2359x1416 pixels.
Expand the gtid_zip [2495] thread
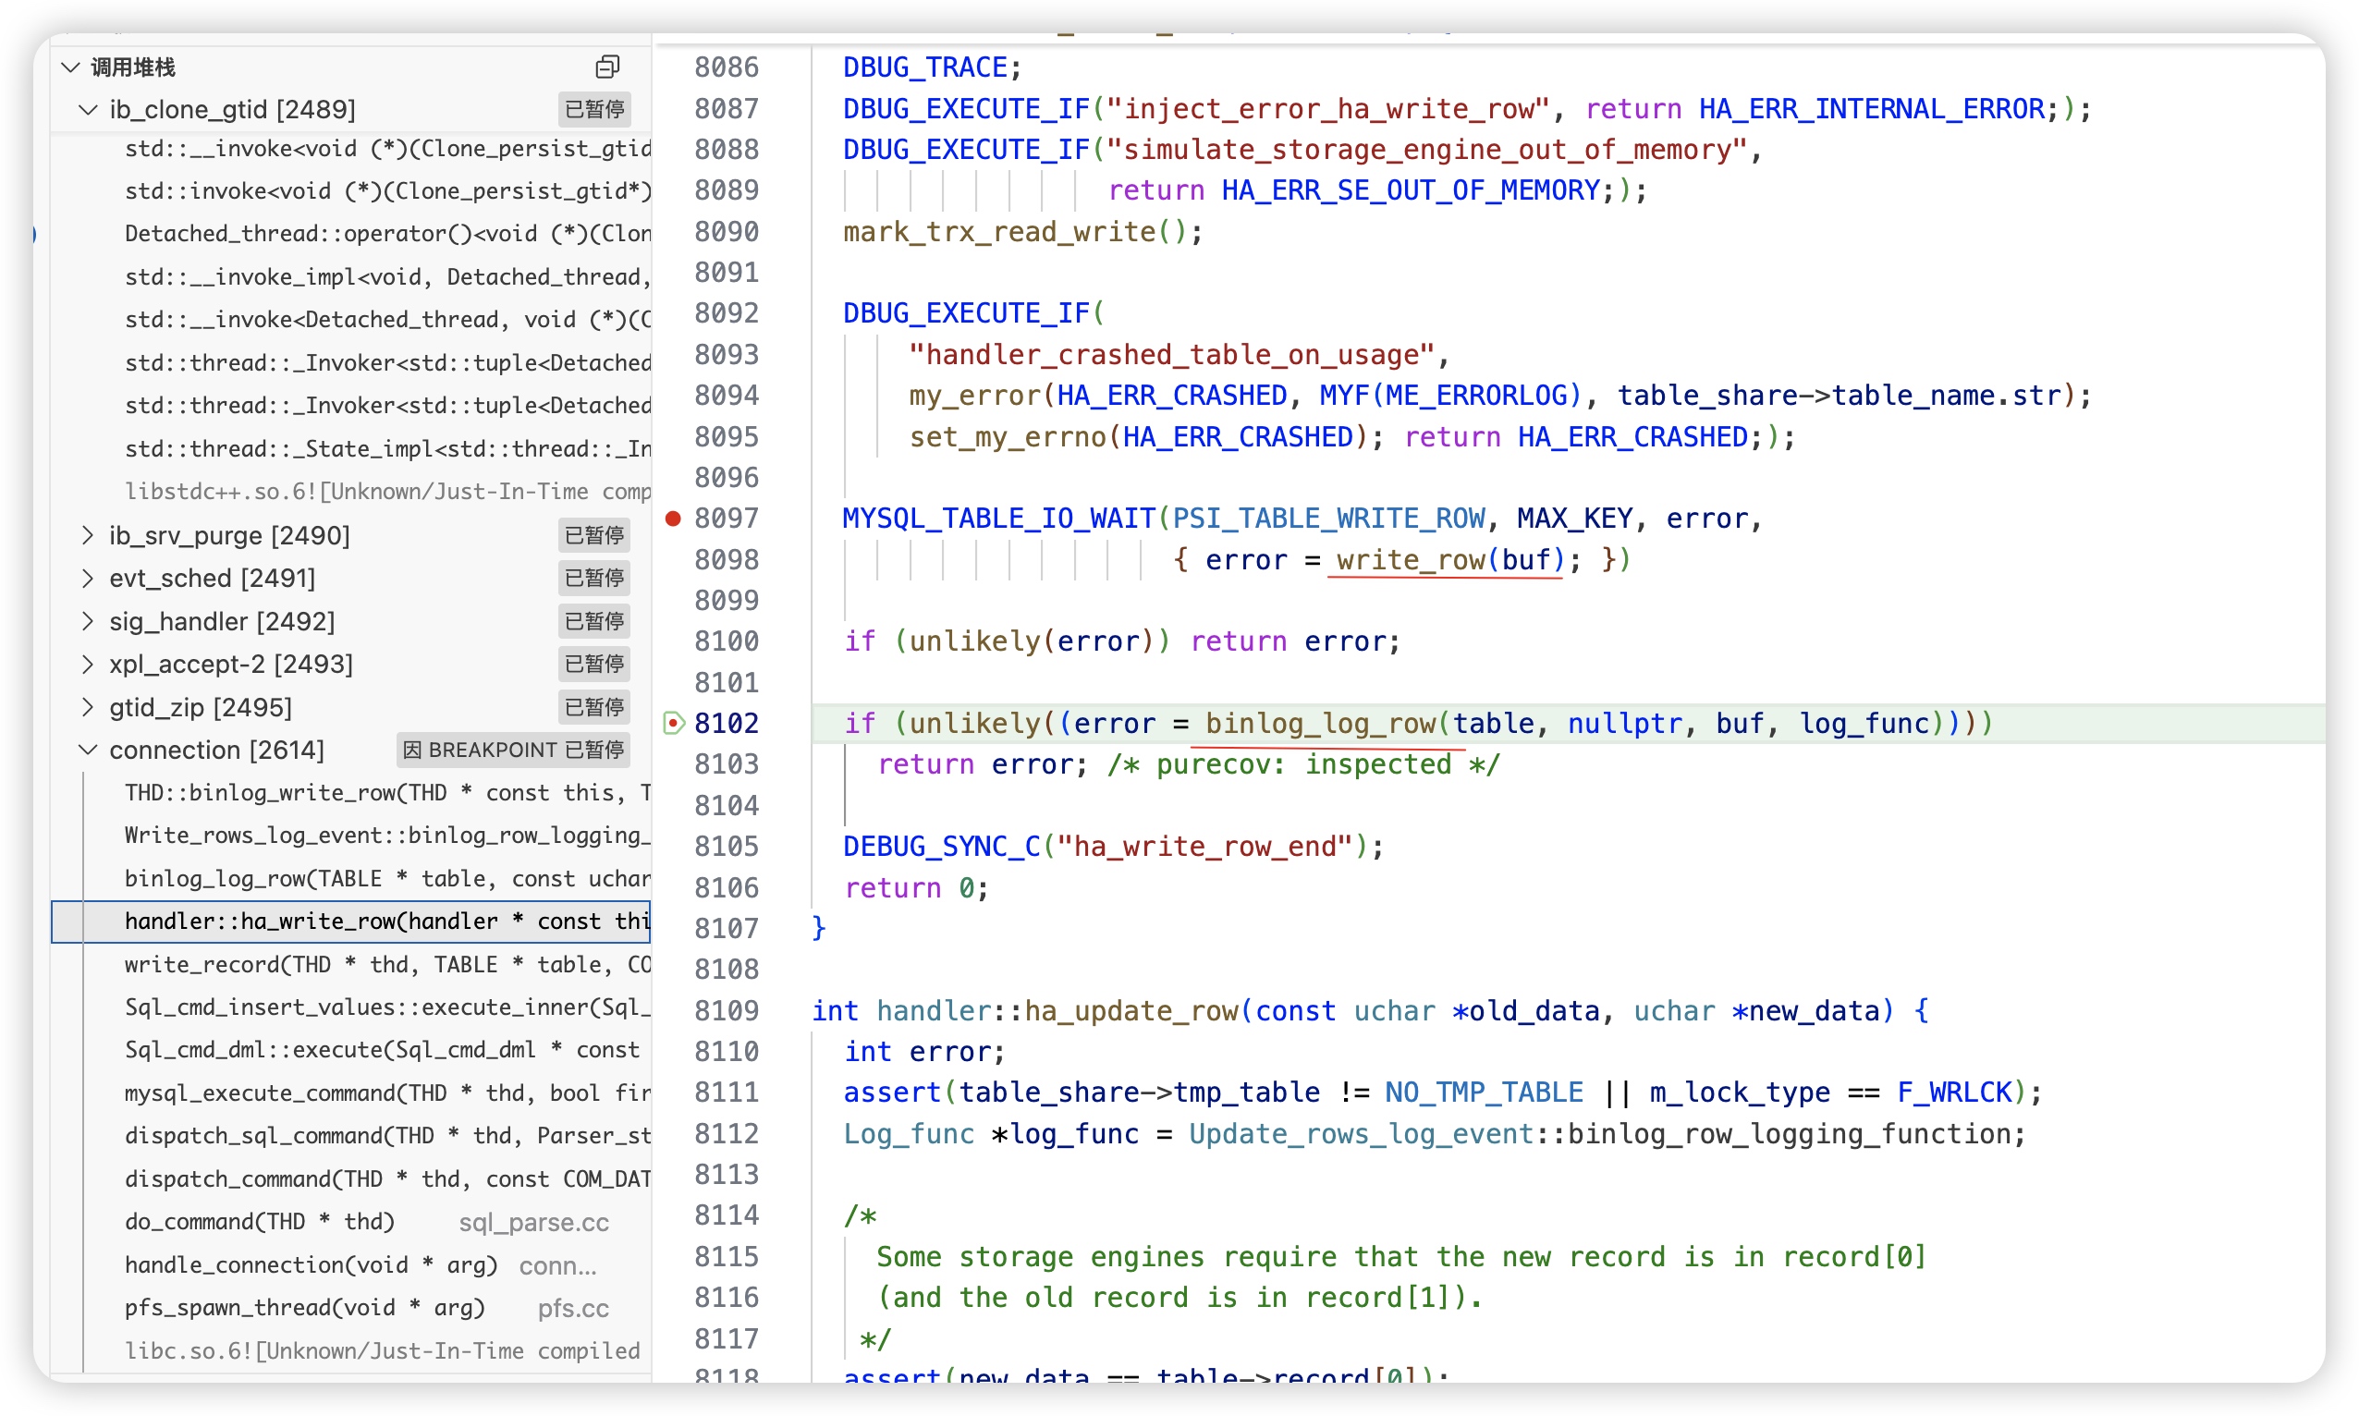pos(88,707)
